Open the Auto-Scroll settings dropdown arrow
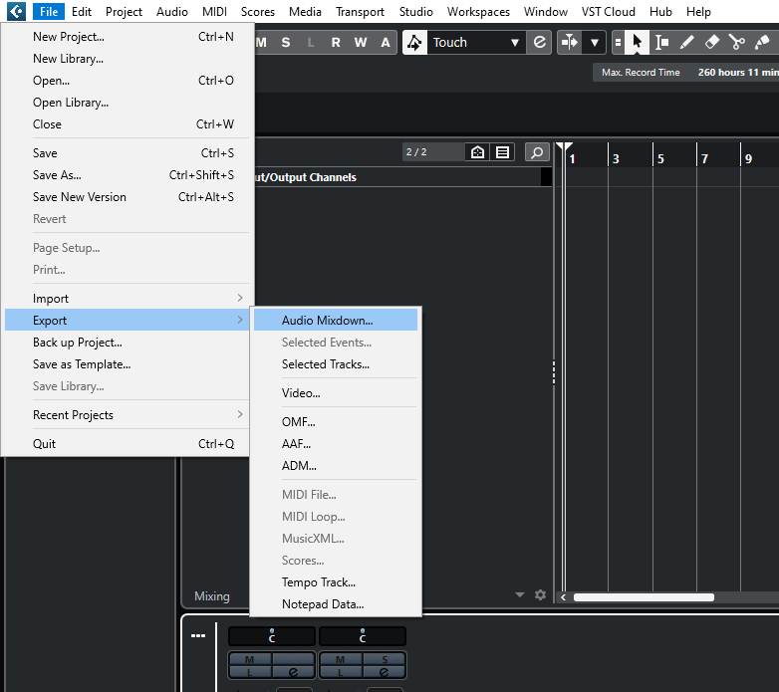779x692 pixels. click(x=594, y=42)
